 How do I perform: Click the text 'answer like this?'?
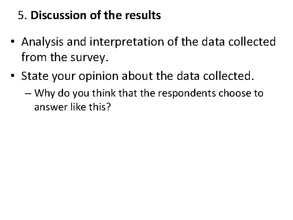(x=72, y=107)
